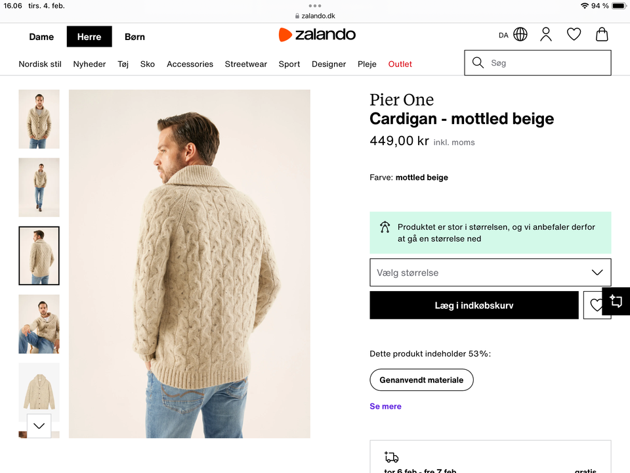Open the shopping bag icon
Screen dimensions: 630x473
(x=601, y=35)
